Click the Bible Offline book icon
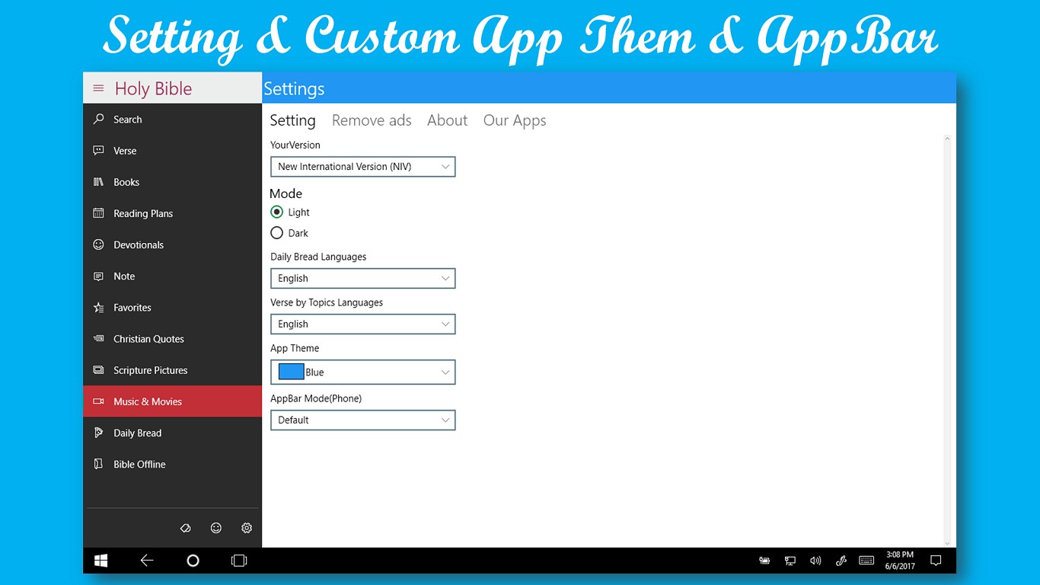Image resolution: width=1040 pixels, height=585 pixels. (x=98, y=464)
